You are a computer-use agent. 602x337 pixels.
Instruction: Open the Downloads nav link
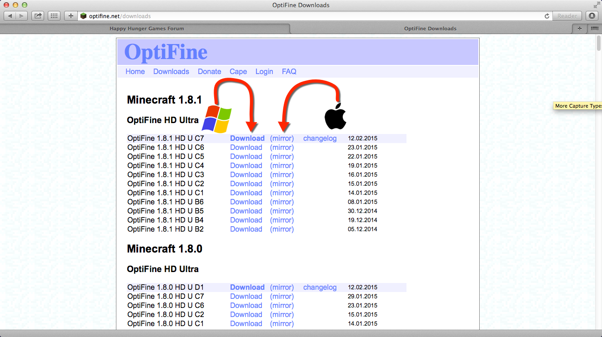pos(171,72)
